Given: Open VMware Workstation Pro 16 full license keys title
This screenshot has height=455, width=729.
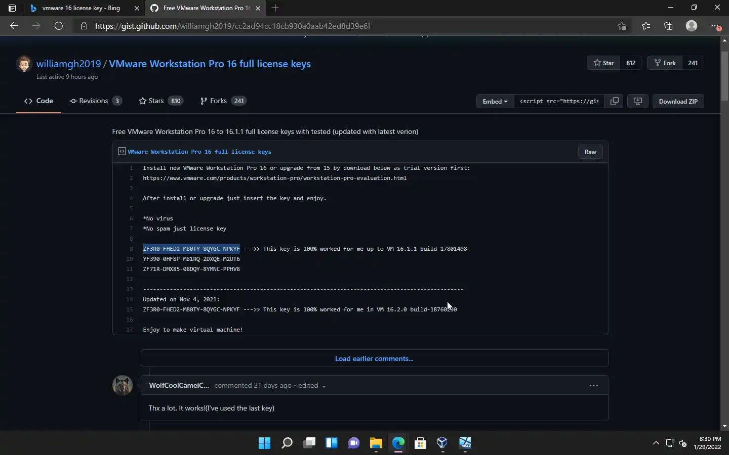Looking at the screenshot, I should [210, 64].
